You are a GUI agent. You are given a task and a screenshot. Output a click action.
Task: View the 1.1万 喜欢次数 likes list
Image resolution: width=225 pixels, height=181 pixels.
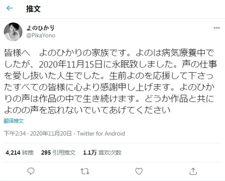102,153
